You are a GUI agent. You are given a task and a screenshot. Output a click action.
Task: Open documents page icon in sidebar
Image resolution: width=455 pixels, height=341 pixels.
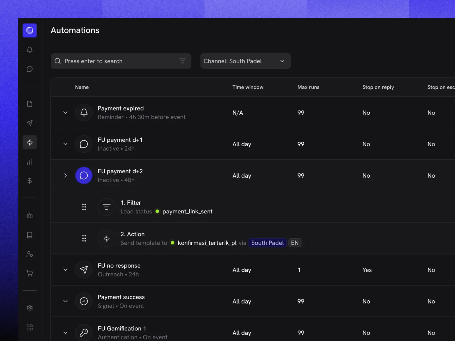(x=30, y=104)
